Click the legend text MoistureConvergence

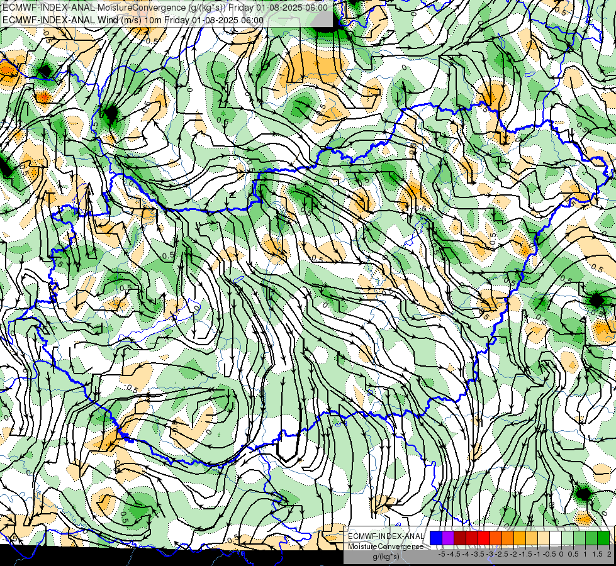coord(386,547)
